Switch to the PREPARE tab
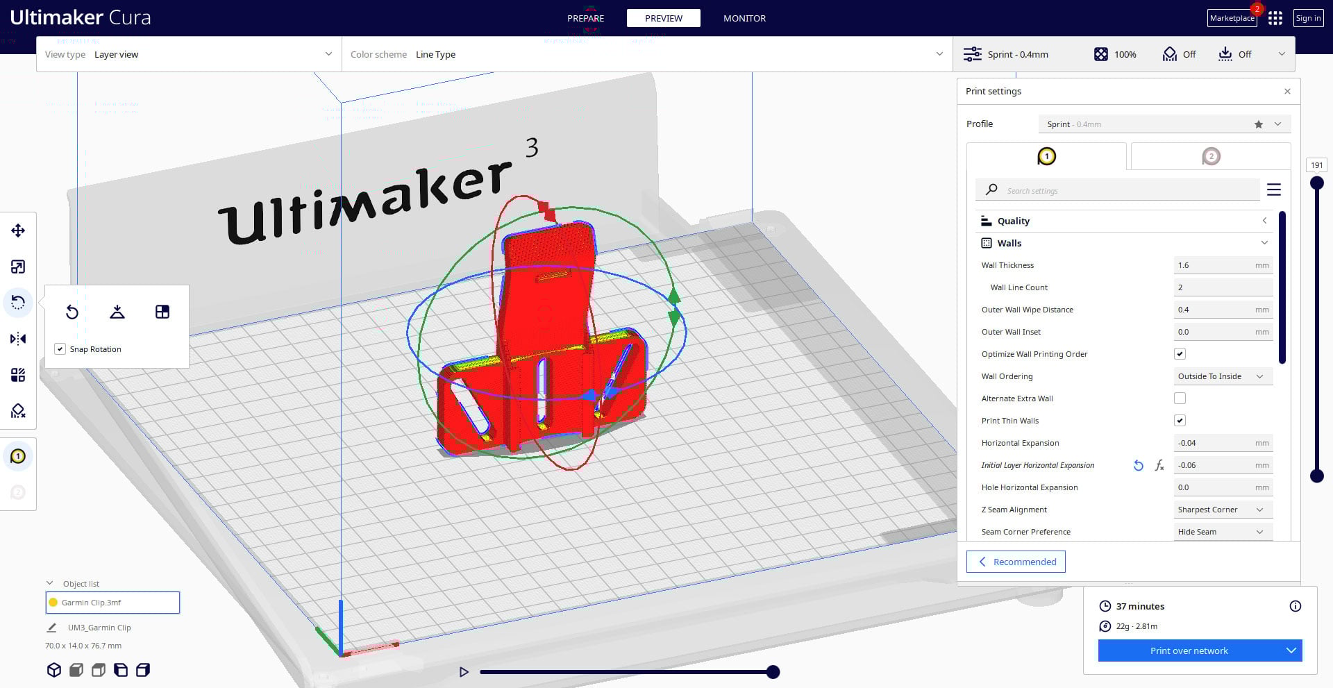 pos(585,18)
